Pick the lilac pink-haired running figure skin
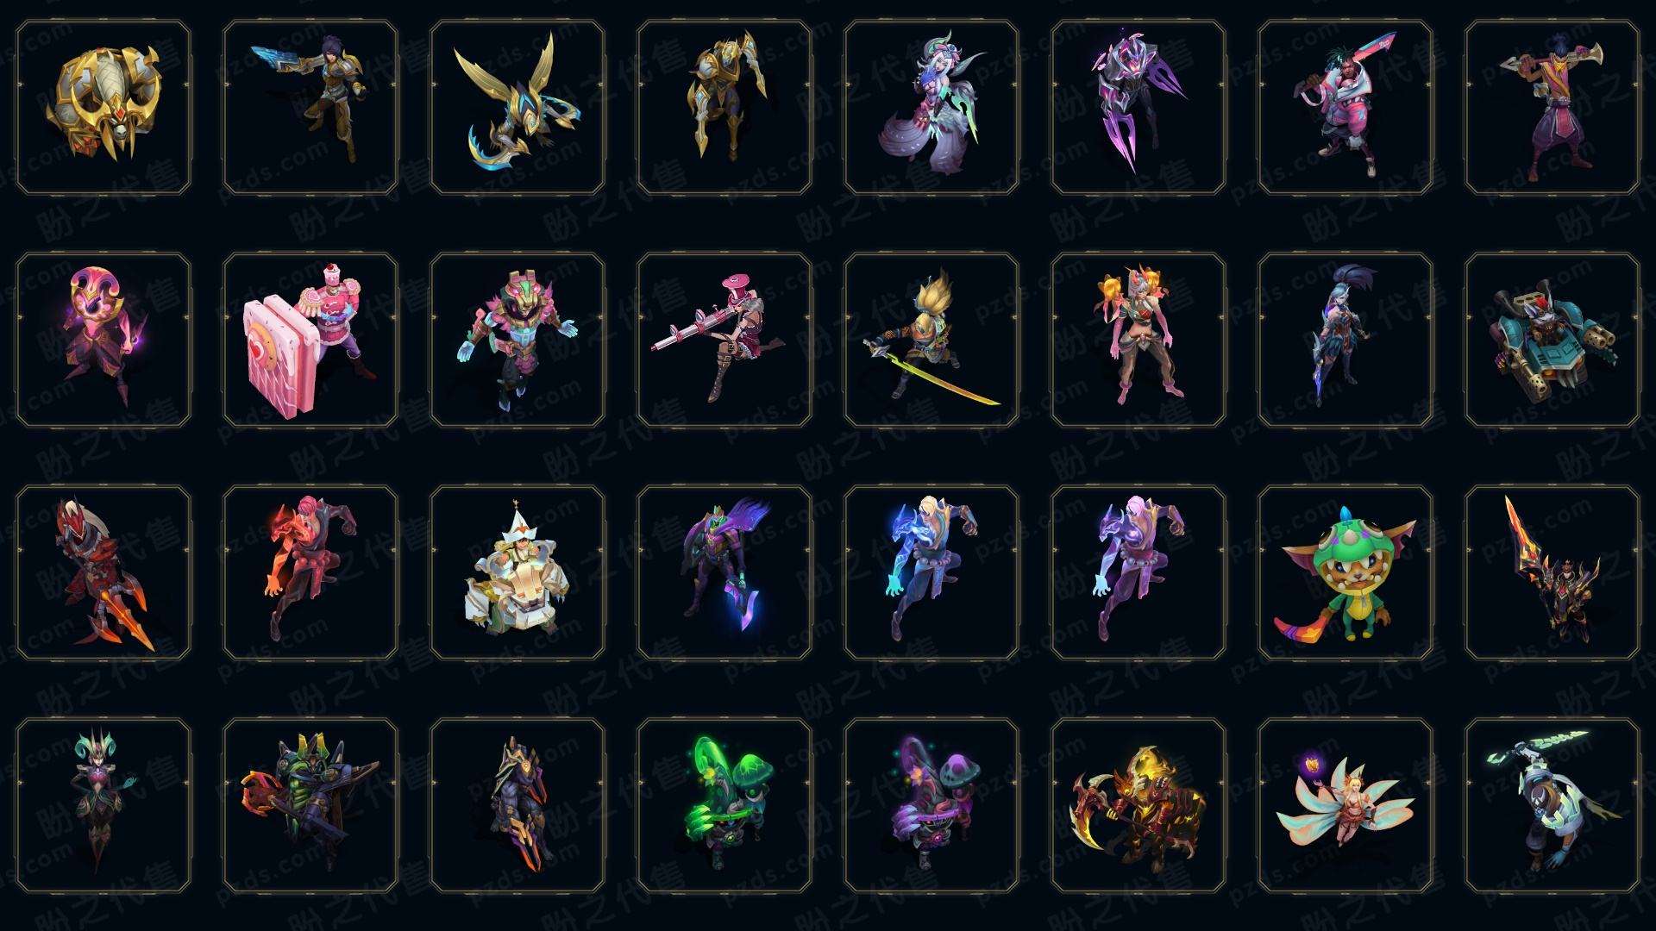 click(x=1138, y=573)
